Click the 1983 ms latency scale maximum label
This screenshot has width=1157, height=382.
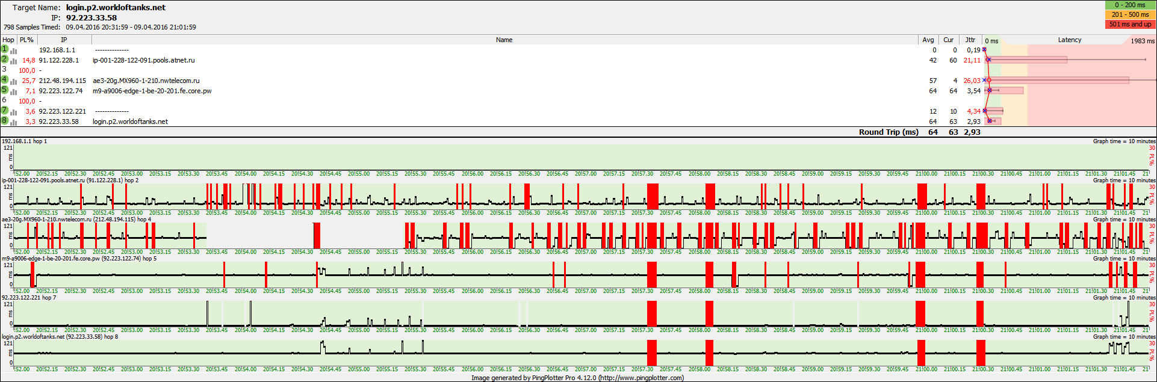(1142, 41)
